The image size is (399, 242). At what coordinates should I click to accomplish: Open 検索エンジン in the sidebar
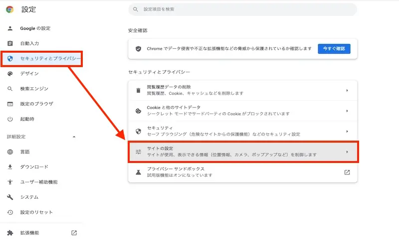click(34, 89)
